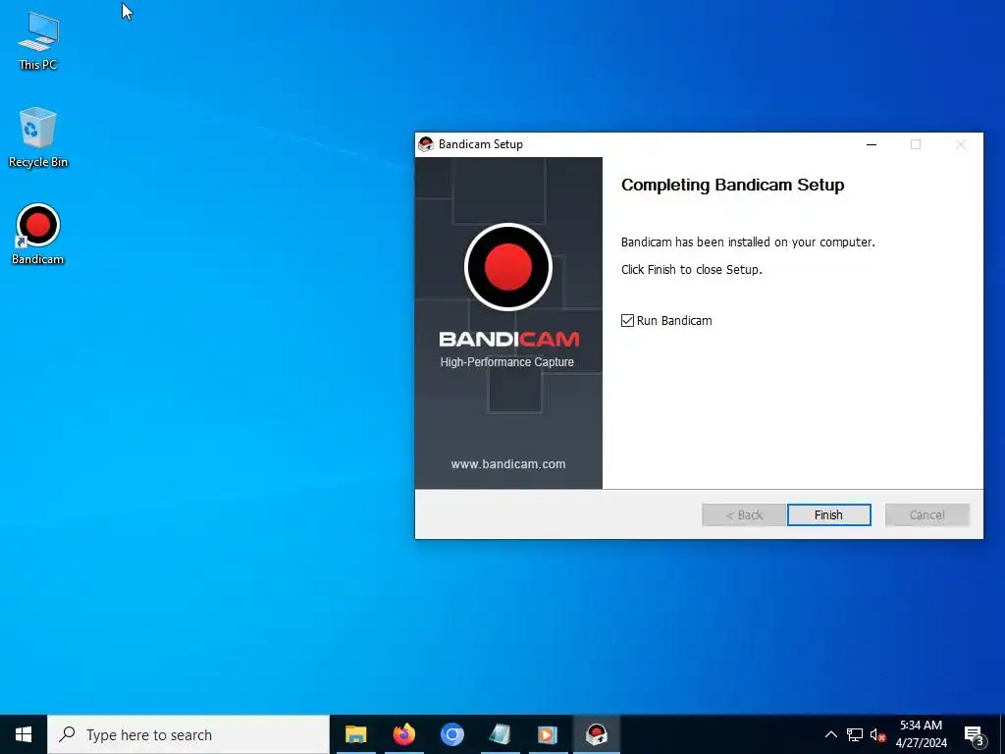Show hidden system tray icons
Screen dimensions: 1005x754
[x=830, y=734]
